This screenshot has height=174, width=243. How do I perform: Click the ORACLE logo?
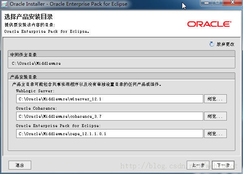coord(209,24)
